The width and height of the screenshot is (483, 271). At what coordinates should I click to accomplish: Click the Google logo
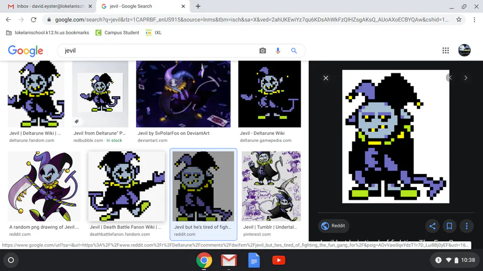[x=26, y=51]
